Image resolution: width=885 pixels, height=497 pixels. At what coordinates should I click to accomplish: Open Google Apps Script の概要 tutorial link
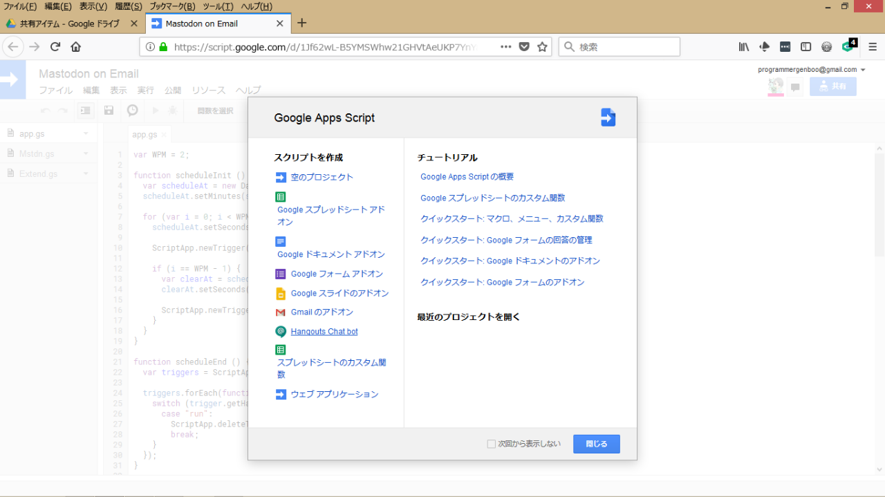click(467, 177)
